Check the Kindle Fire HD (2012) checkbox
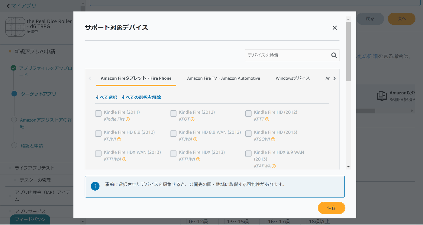423x225 pixels. [248, 113]
